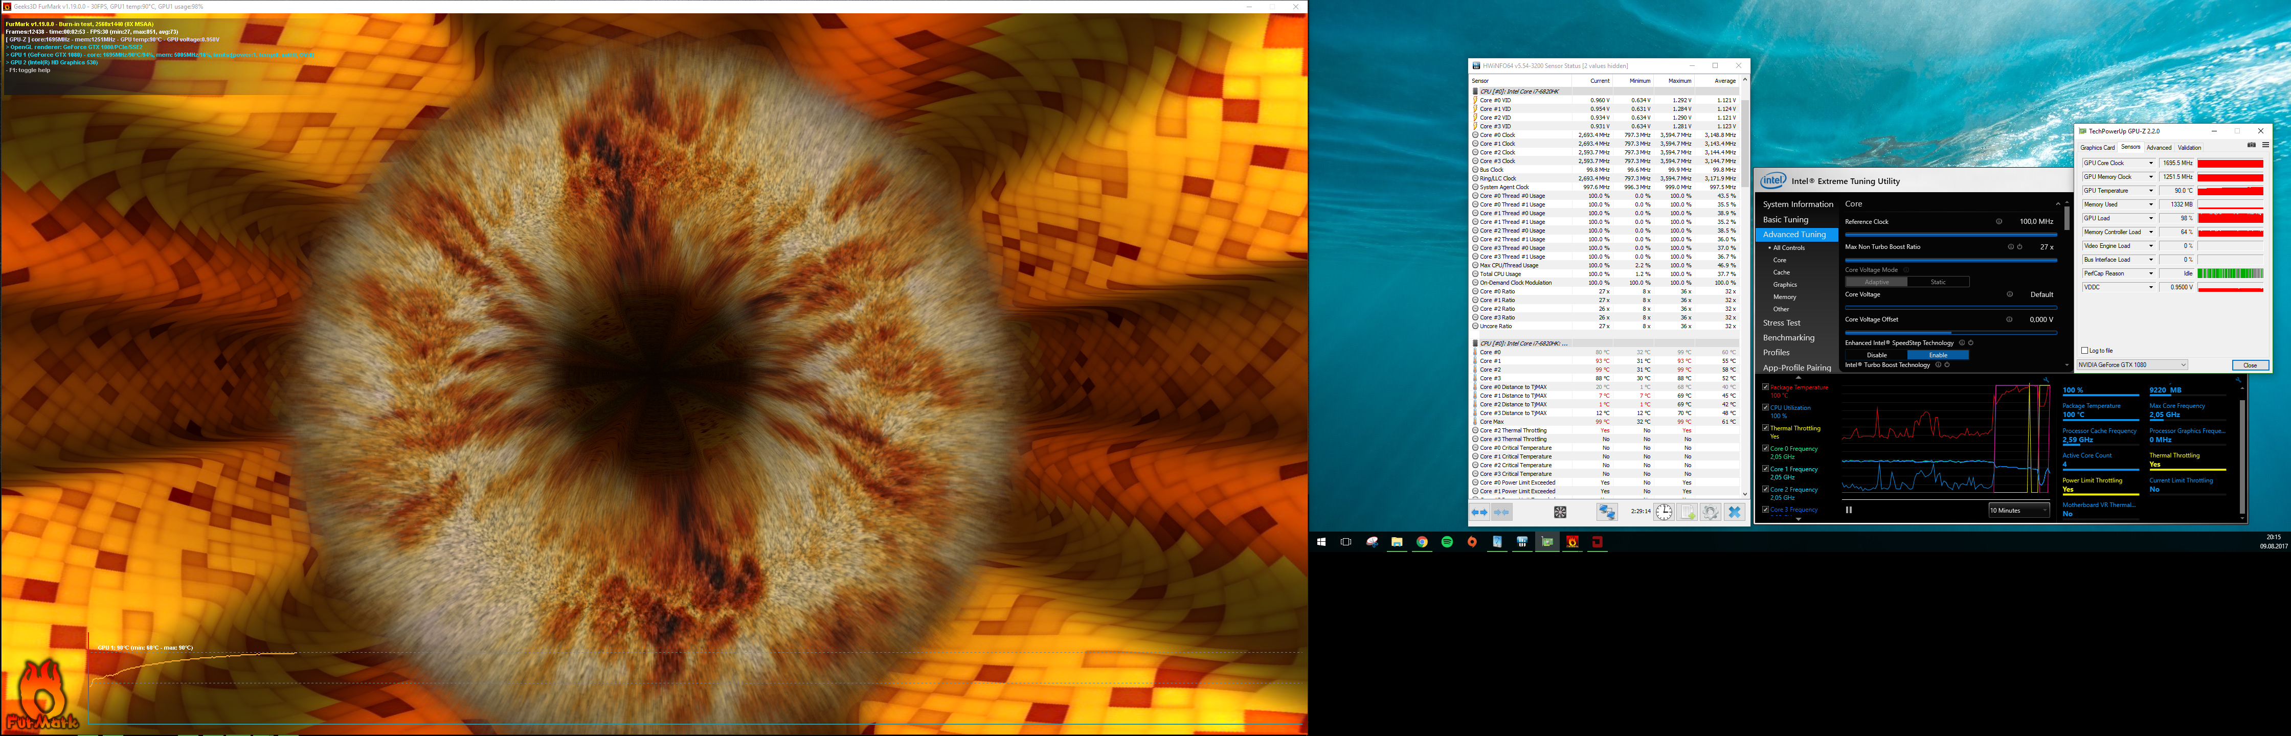The width and height of the screenshot is (2291, 736).
Task: Open GPU-Z hamburger menu icon
Action: [x=2265, y=145]
